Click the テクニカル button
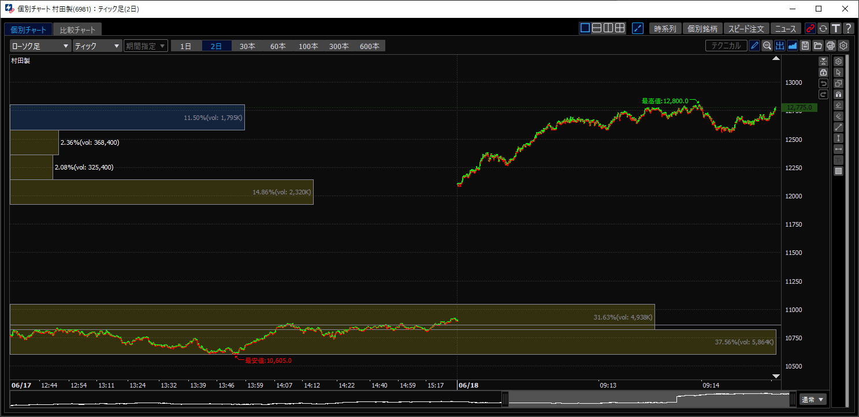Screen dimensions: 859x417 tap(726, 46)
